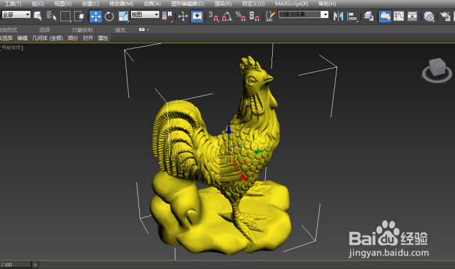455x269 pixels.
Task: Open the 动画(A) menu
Action: 152,4
